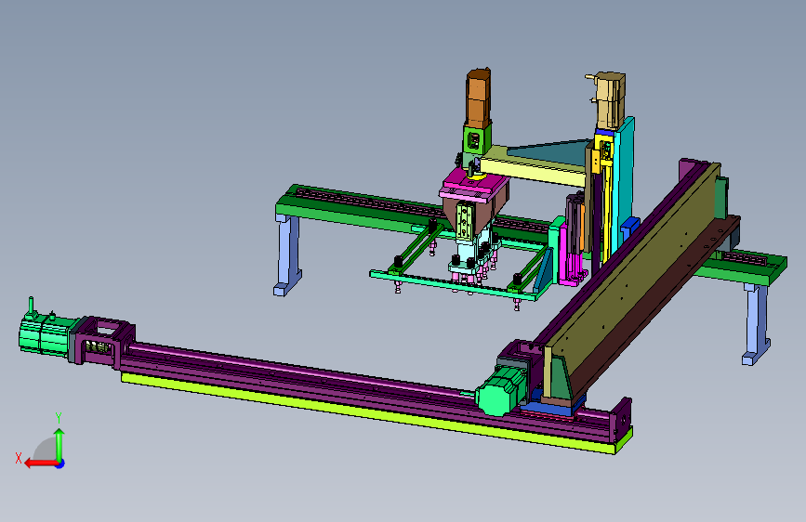Select the beige motor atop the cyan column
Viewport: 806px width, 522px height.
[x=610, y=100]
